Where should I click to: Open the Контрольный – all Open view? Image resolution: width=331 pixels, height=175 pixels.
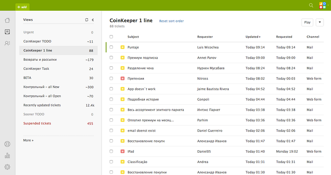click(58, 96)
